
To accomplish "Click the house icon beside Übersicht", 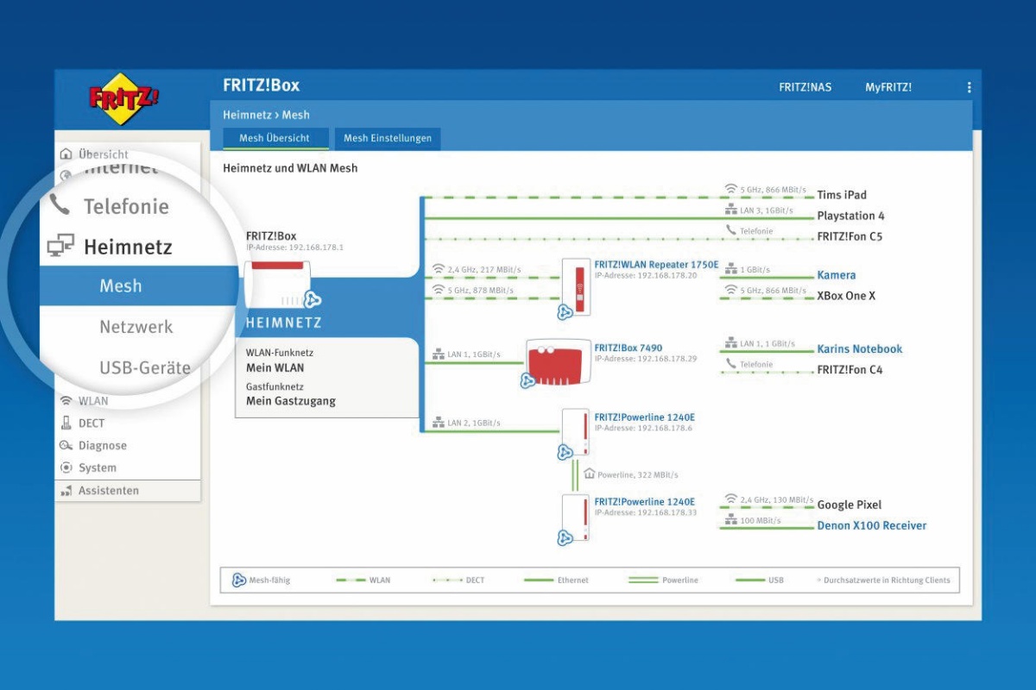I will [66, 154].
